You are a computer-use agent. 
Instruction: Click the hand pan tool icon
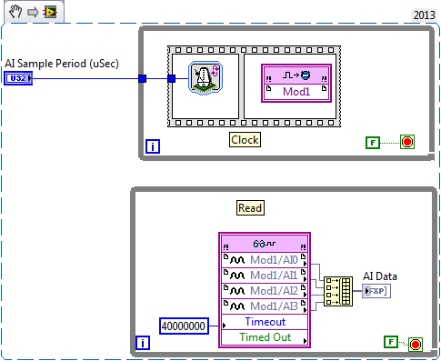(15, 12)
